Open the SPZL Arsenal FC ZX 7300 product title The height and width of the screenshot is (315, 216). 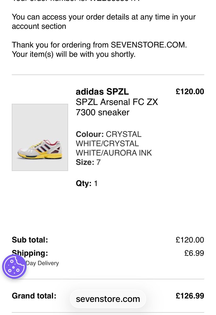click(117, 107)
